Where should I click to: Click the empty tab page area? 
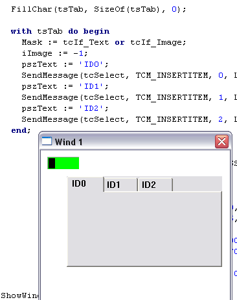(144, 229)
